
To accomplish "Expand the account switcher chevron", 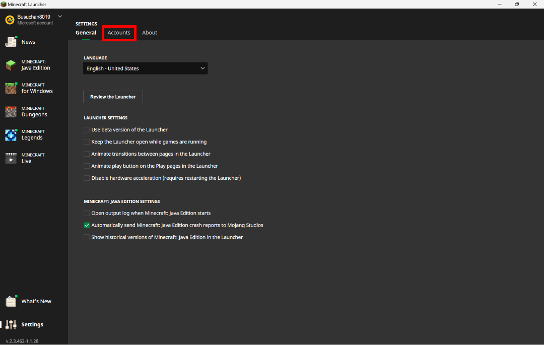I will tap(59, 16).
